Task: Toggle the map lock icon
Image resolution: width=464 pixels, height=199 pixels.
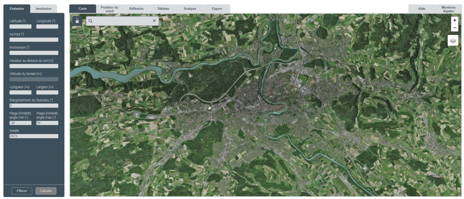Action: pos(77,21)
